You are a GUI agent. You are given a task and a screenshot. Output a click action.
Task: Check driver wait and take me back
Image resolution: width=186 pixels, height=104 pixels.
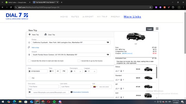(x=29, y=61)
